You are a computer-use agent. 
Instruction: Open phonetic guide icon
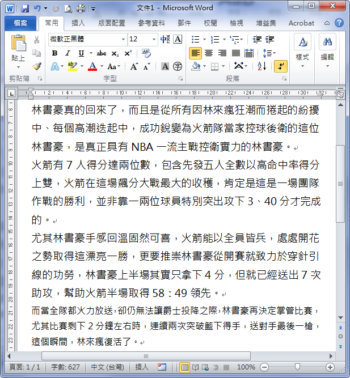pyautogui.click(x=165, y=39)
